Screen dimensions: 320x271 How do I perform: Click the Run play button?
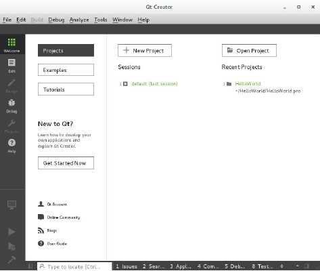tap(12, 232)
